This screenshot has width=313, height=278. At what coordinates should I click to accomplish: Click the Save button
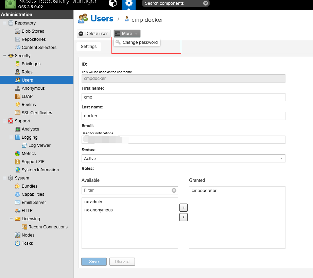94,262
